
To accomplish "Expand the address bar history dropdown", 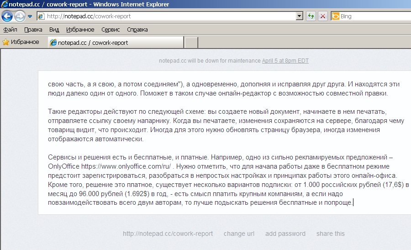I will pyautogui.click(x=300, y=16).
